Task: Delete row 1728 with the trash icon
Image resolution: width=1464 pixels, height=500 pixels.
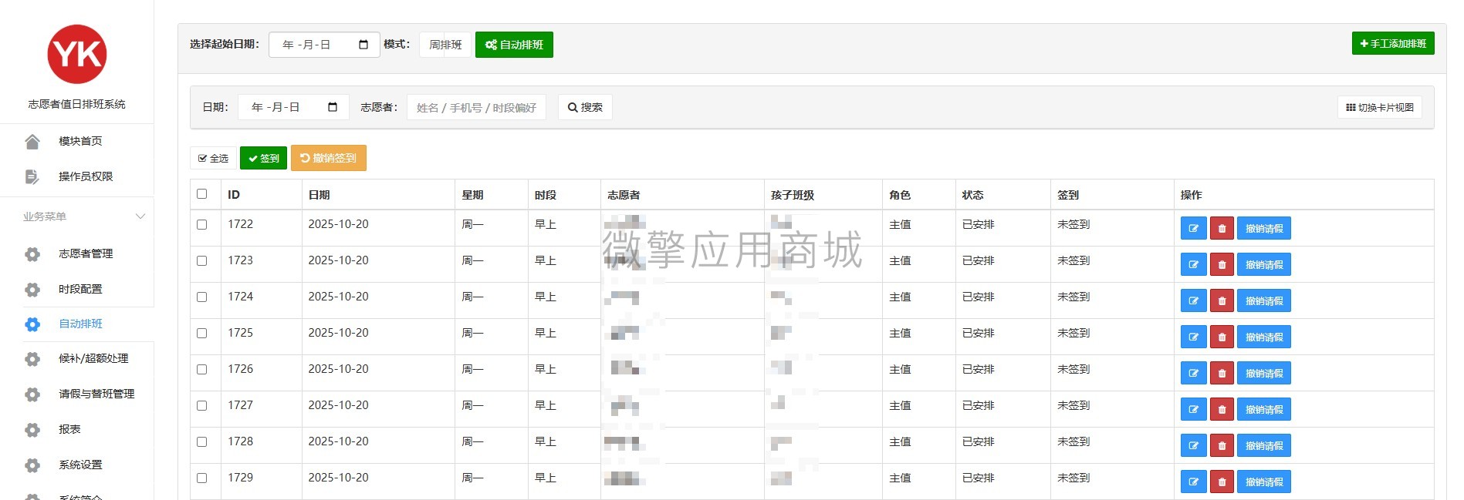Action: click(1222, 445)
